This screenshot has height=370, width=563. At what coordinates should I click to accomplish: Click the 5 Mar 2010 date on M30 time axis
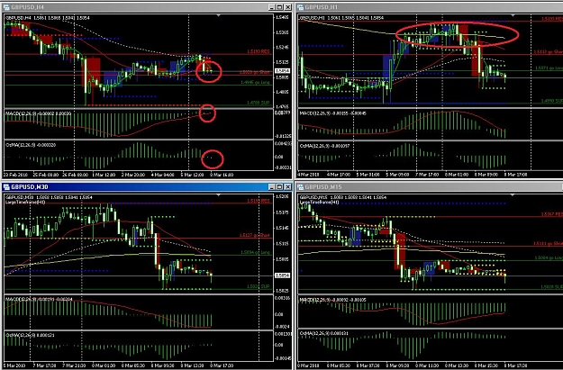(x=15, y=365)
